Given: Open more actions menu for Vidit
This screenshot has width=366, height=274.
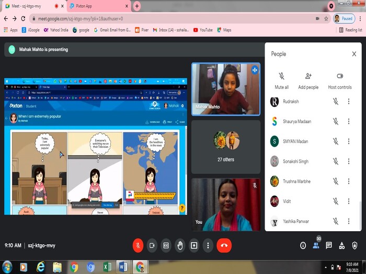Looking at the screenshot, I should tap(349, 201).
